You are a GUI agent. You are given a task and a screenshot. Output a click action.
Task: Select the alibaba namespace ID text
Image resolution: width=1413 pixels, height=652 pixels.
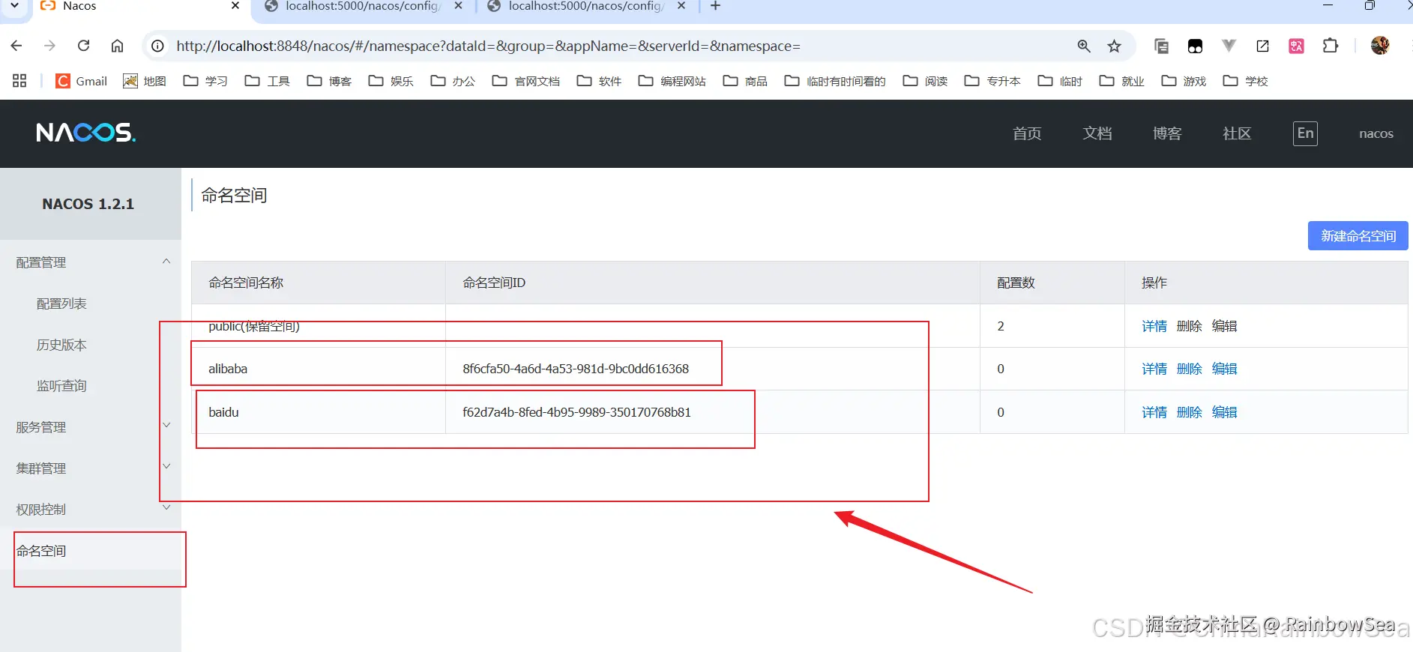pos(576,369)
